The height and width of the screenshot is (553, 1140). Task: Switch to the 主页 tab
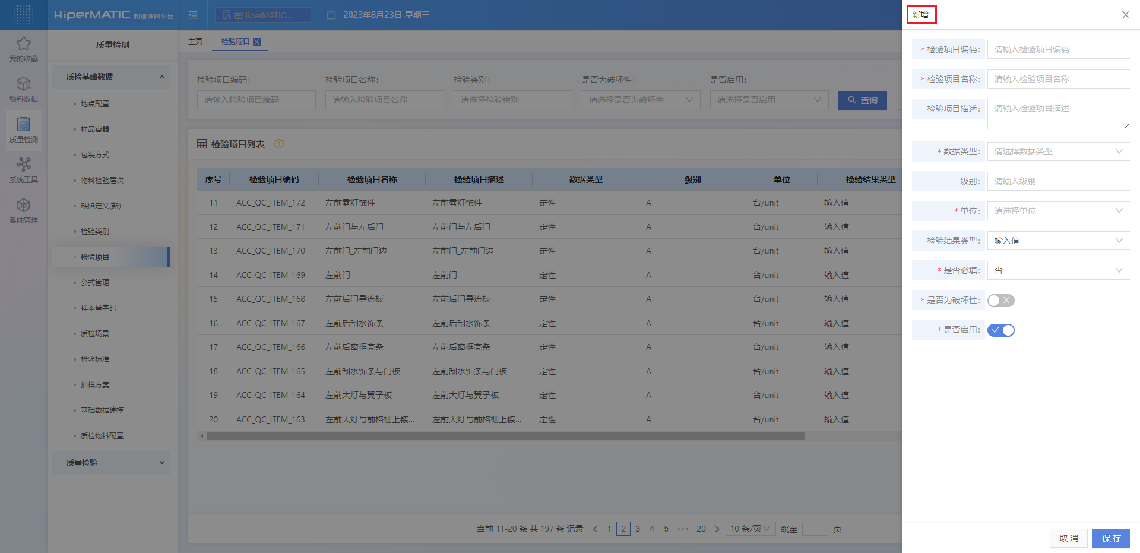tap(195, 42)
